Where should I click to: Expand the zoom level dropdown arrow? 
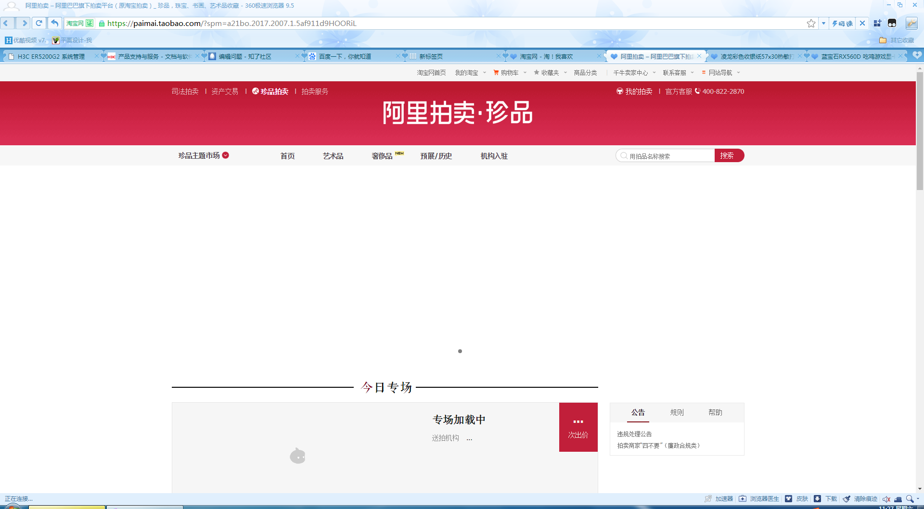[918, 499]
